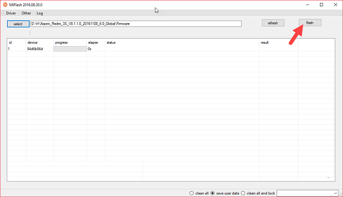
Task: Select the clean all radio option
Action: pos(199,193)
